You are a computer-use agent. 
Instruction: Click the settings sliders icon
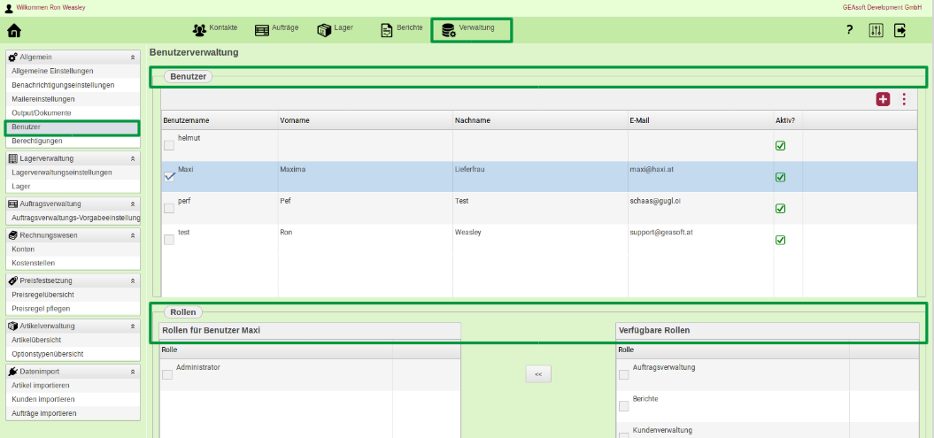pos(876,30)
